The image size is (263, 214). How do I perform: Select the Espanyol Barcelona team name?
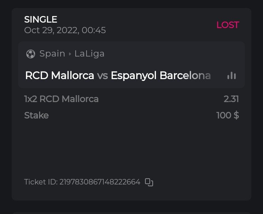click(x=161, y=75)
